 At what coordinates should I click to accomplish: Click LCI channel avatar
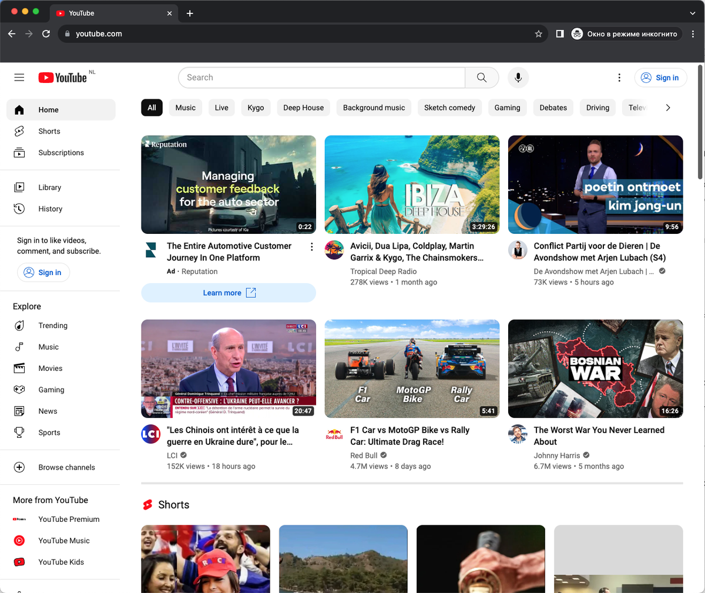click(x=151, y=434)
